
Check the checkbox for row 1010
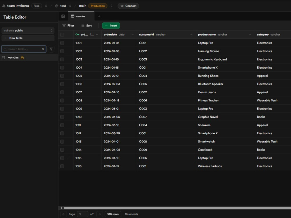(x=62, y=117)
